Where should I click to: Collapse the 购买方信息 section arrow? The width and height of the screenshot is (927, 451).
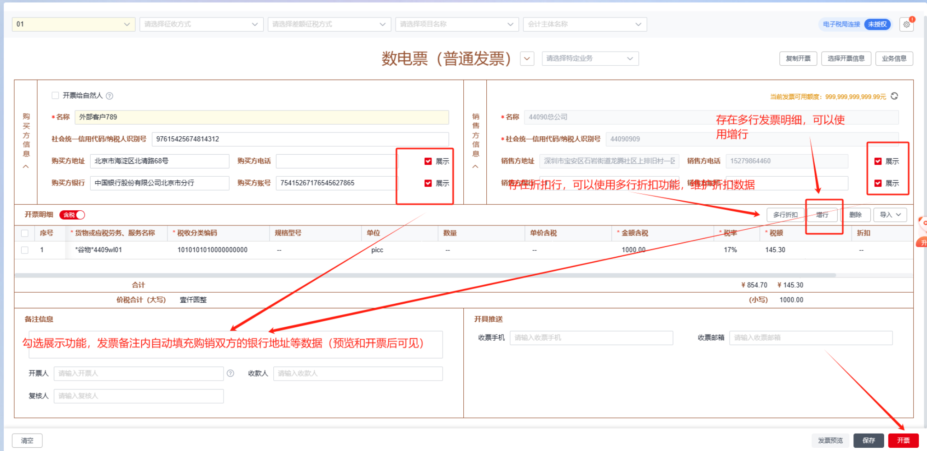click(x=26, y=167)
